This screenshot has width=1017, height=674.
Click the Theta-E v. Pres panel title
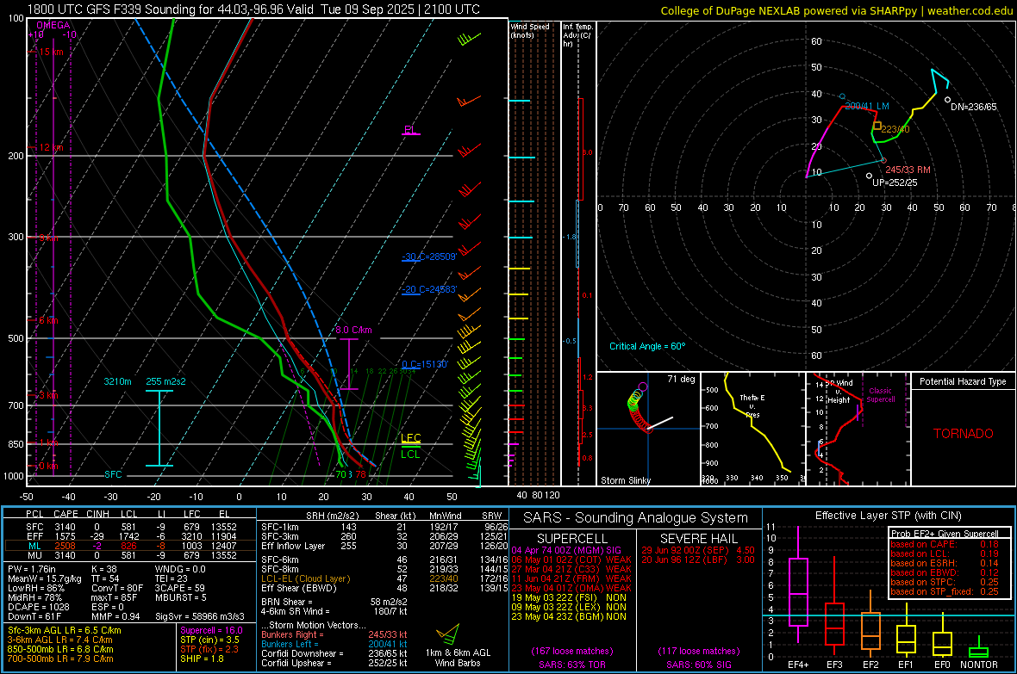[752, 405]
